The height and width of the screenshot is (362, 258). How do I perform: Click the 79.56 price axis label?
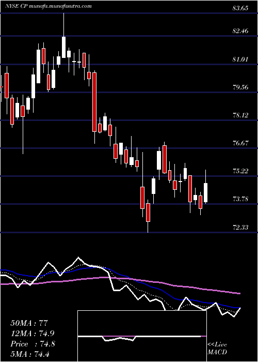(x=240, y=87)
